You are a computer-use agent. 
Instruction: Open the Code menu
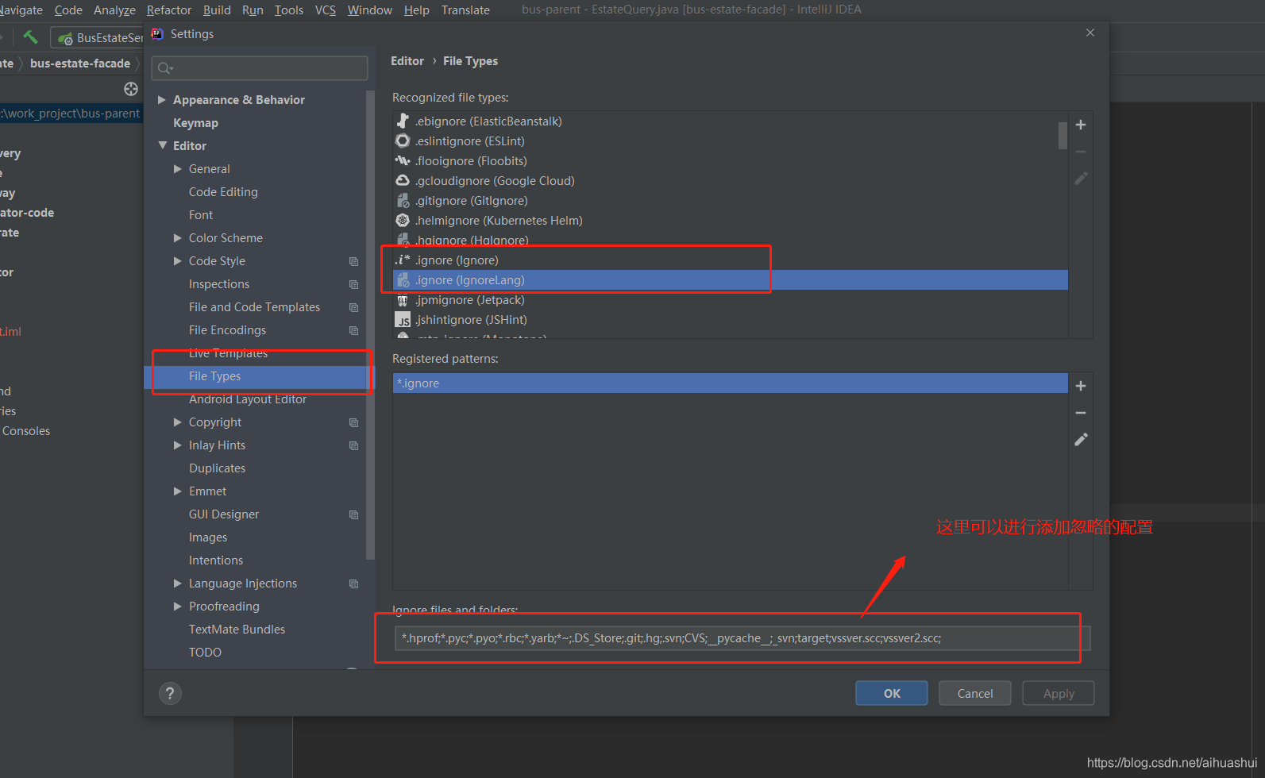coord(68,10)
